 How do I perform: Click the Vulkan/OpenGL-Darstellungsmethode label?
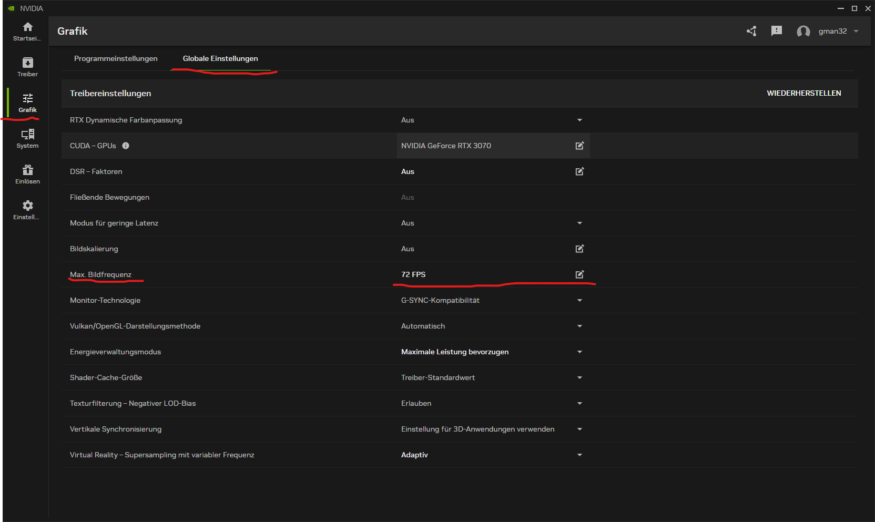pos(135,326)
